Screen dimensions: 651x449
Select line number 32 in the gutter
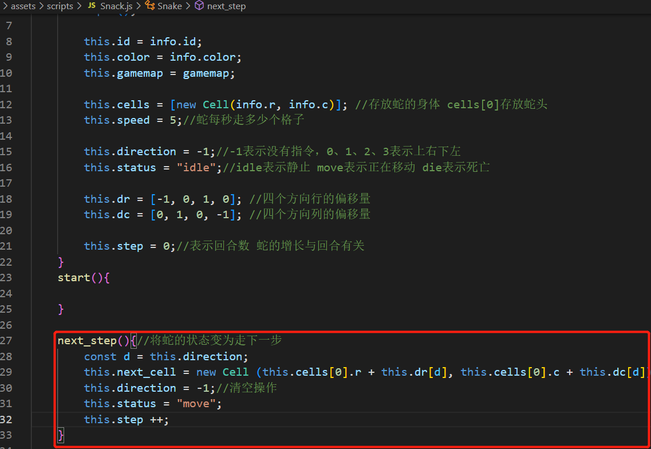pyautogui.click(x=6, y=419)
